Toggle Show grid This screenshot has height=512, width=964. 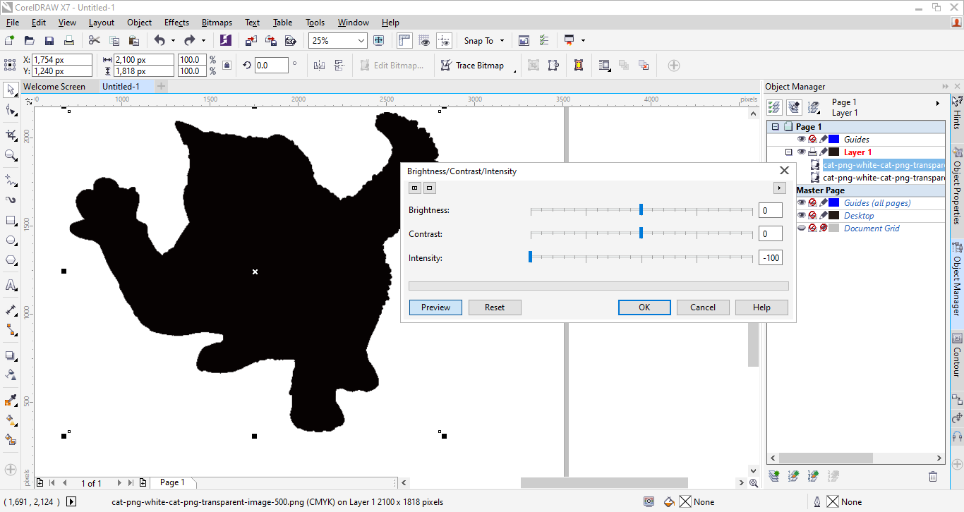pyautogui.click(x=424, y=40)
